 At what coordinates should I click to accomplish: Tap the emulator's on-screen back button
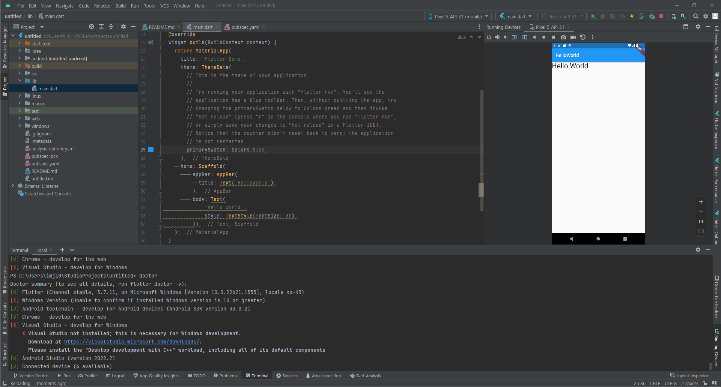pyautogui.click(x=571, y=239)
